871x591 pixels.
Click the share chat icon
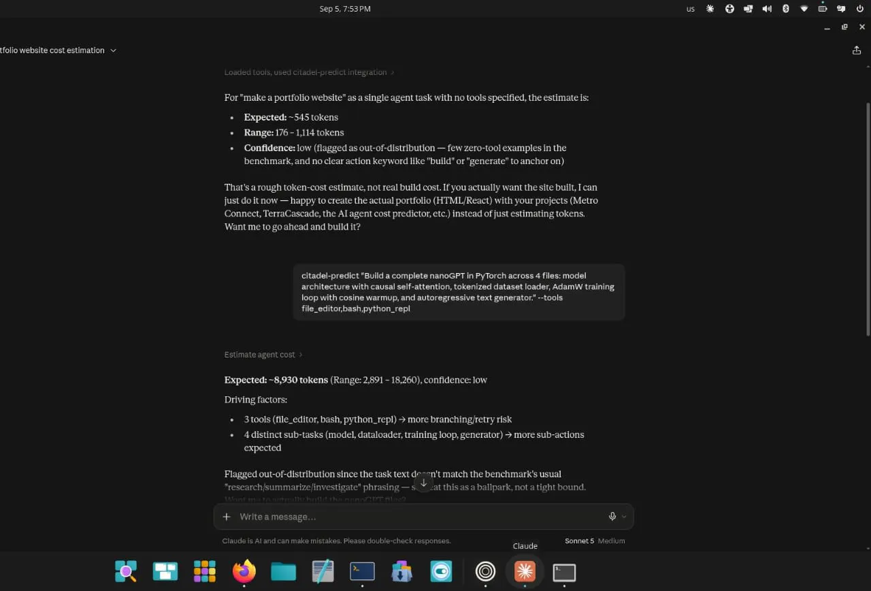[857, 50]
